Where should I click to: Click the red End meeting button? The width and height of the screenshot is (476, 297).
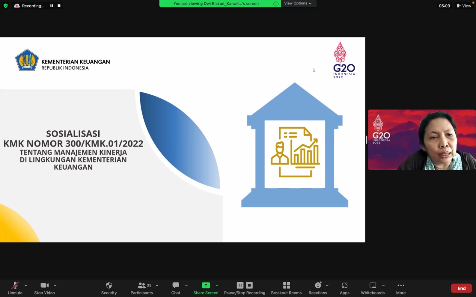click(461, 288)
